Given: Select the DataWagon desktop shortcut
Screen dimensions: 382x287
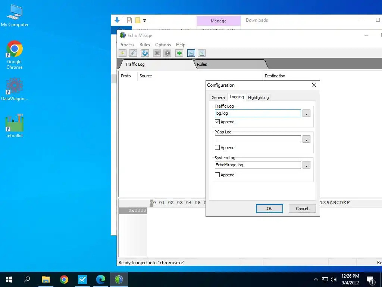Looking at the screenshot, I should coord(15,89).
